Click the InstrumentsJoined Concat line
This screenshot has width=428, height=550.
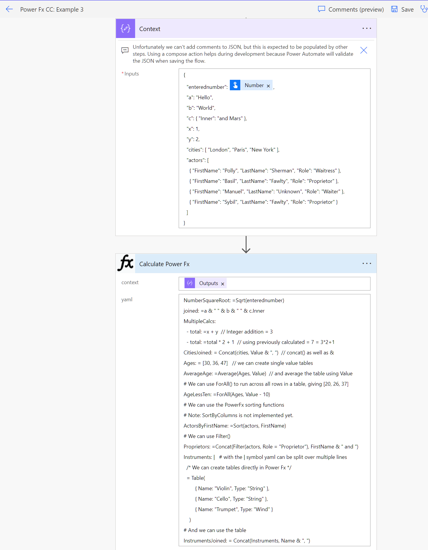pos(247,541)
